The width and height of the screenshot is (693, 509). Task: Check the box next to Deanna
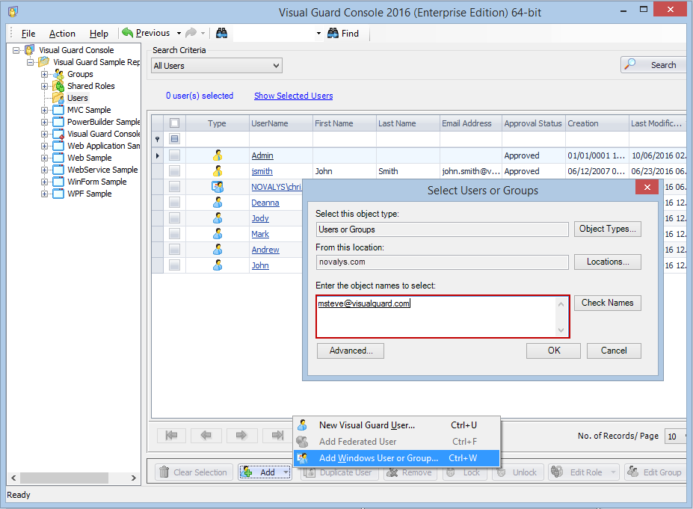[x=175, y=203]
